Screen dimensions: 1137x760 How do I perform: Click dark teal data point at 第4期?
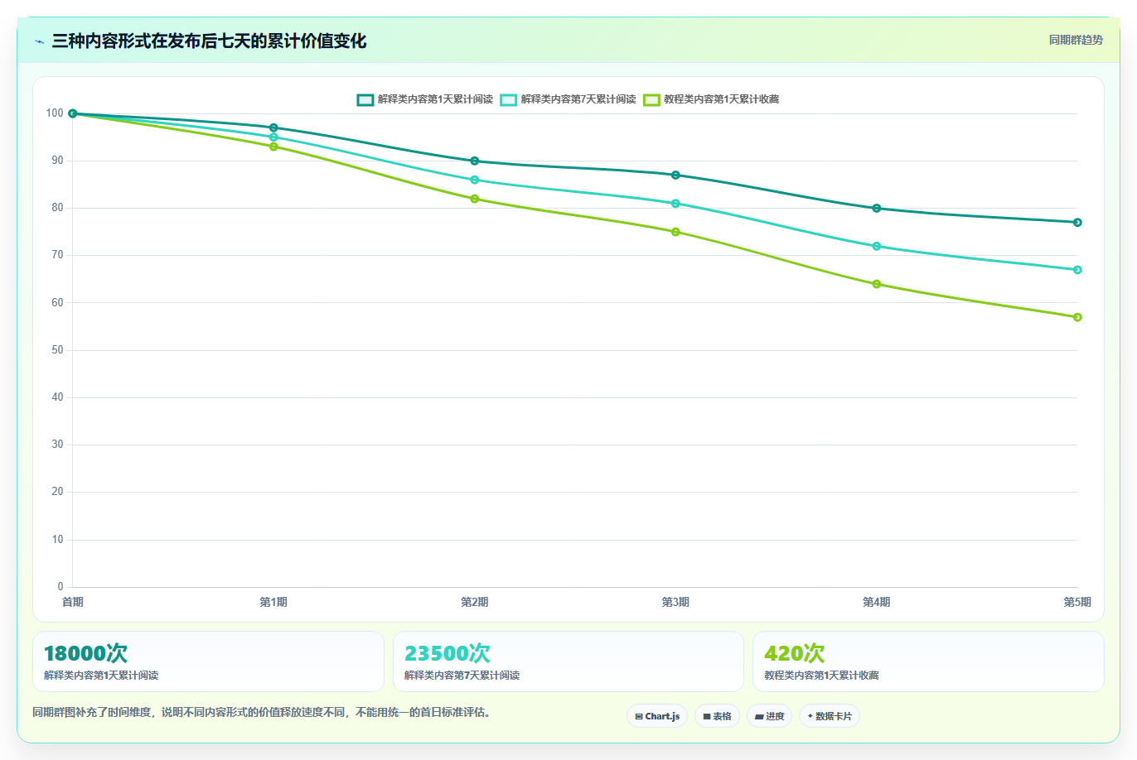877,208
